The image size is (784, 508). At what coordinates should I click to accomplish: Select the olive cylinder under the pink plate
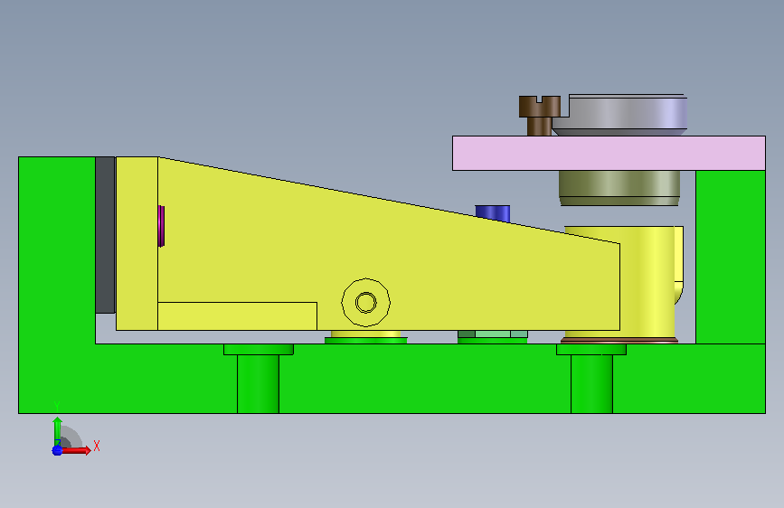tap(619, 188)
